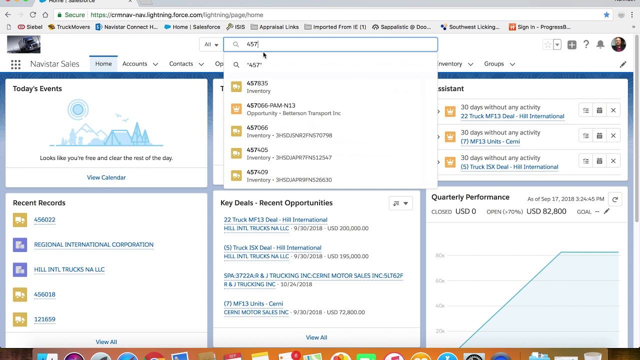The image size is (640, 360).
Task: Open Assistant link (5) Truck ISX Deal
Action: click(x=509, y=167)
